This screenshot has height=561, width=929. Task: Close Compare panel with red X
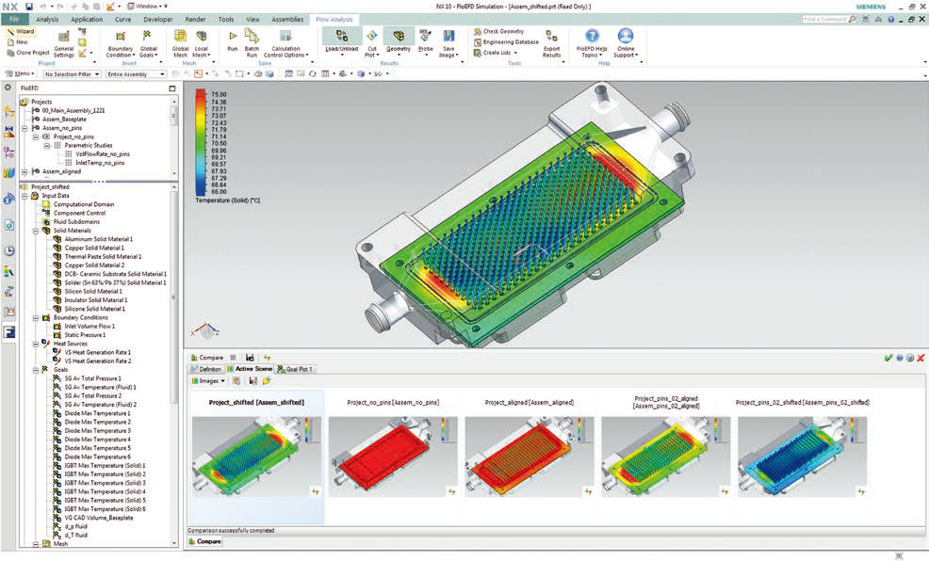coord(921,358)
